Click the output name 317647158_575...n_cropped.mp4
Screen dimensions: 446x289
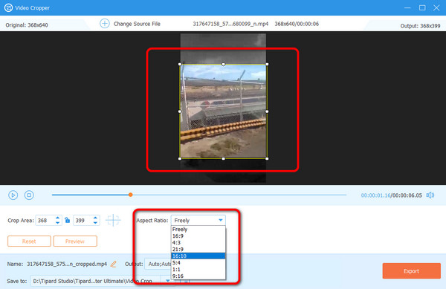pyautogui.click(x=67, y=264)
